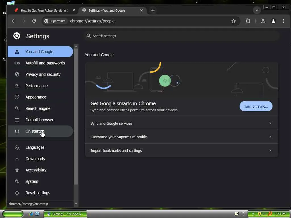Open the Chrome Labs flask icon
This screenshot has height=218, width=291.
click(263, 21)
